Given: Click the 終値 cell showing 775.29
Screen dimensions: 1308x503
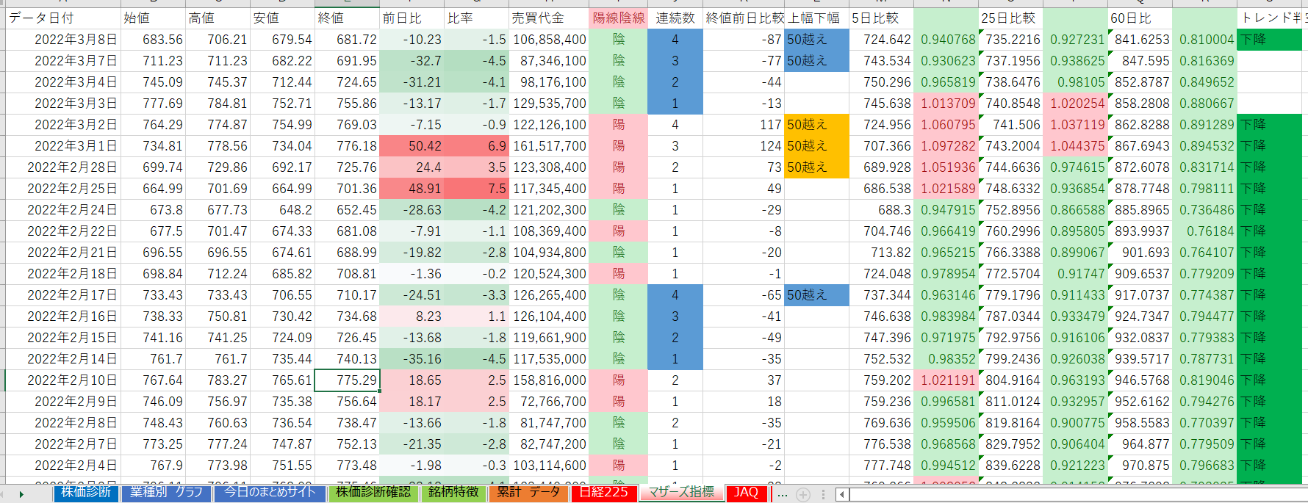Looking at the screenshot, I should coord(347,380).
